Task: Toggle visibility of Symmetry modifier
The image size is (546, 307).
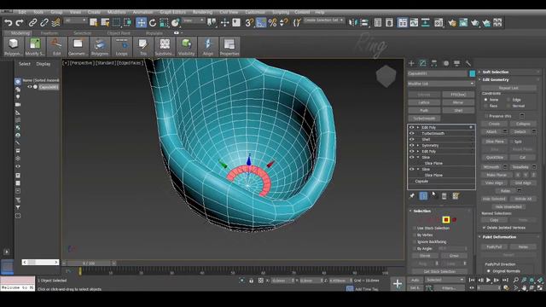Action: point(411,145)
